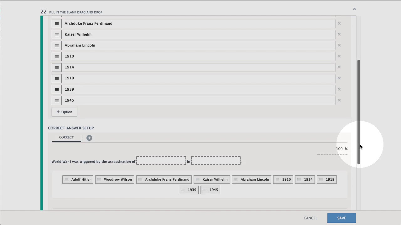Choose the Abraham Lincoln answer chip
The width and height of the screenshot is (401, 225).
[252, 179]
